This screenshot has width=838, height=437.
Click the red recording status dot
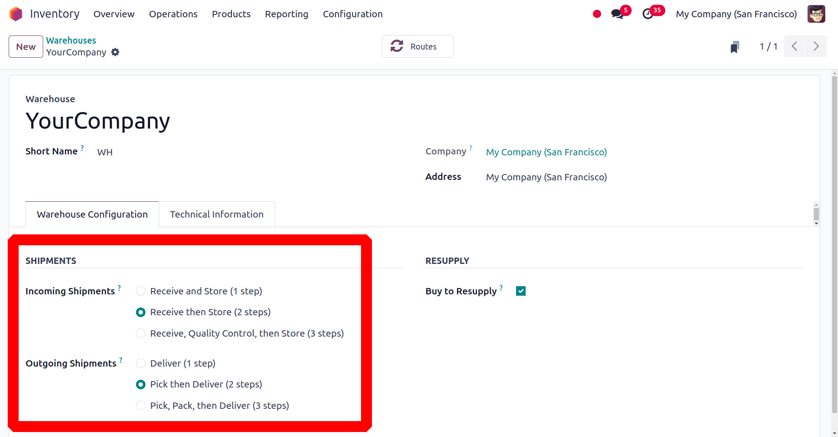click(x=597, y=14)
